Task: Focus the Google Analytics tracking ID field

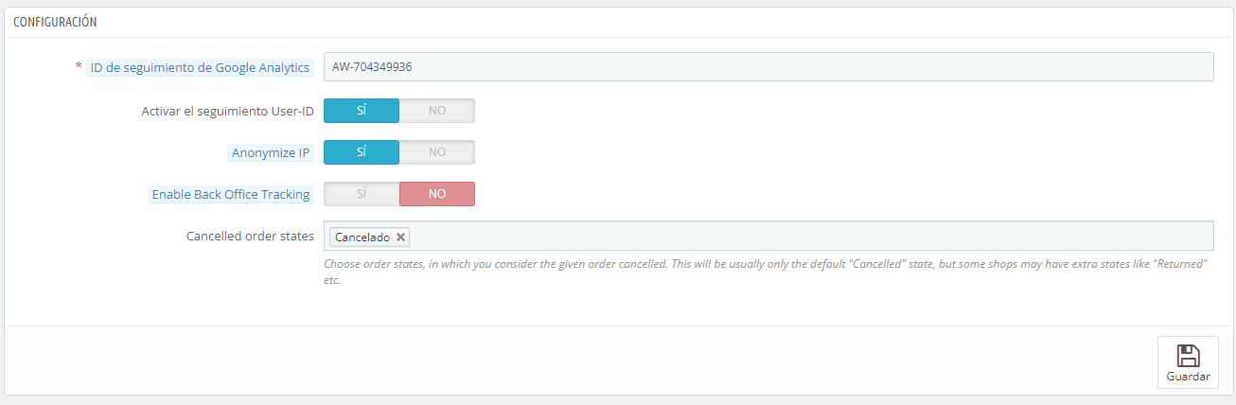Action: coord(768,67)
